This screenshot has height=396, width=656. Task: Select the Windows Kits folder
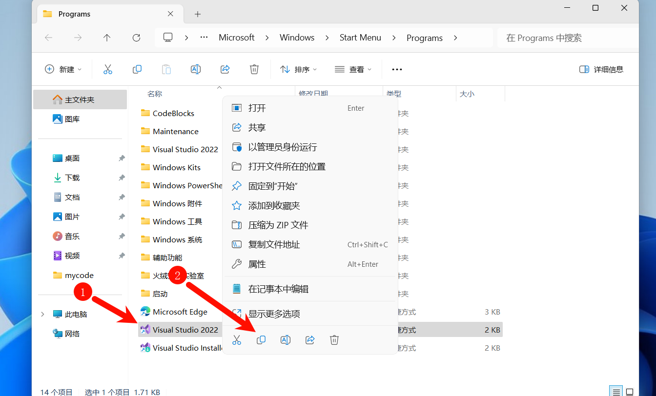point(177,167)
